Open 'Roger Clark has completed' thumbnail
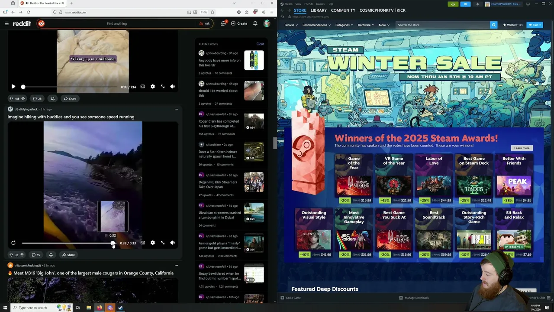 (x=254, y=122)
